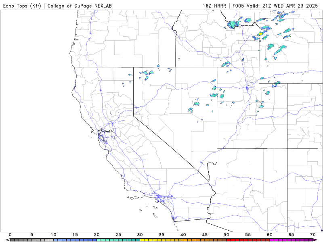323x242 pixels.
Task: Pick the red segment of the echo-tops colorbar
Action: coord(248,240)
